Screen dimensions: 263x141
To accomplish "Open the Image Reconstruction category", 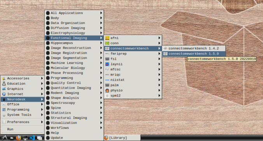I will click(x=74, y=48).
